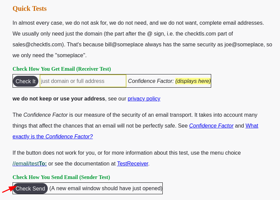This screenshot has height=200, width=280.
Task: Click italic "Confidence Factor" in "our measure" sentence
Action: click(x=45, y=115)
